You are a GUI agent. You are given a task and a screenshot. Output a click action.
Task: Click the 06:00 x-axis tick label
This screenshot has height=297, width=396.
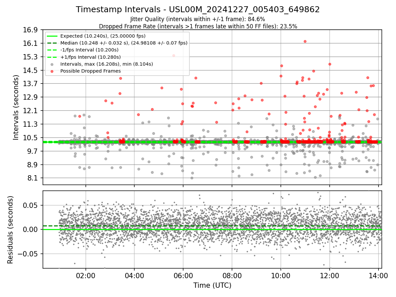pos(183,276)
